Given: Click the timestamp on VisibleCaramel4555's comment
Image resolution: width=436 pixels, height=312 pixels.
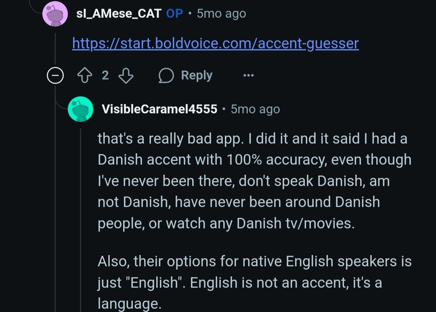Looking at the screenshot, I should [255, 109].
